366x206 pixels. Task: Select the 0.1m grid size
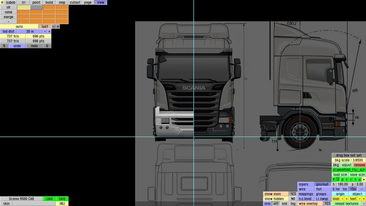tap(336, 189)
